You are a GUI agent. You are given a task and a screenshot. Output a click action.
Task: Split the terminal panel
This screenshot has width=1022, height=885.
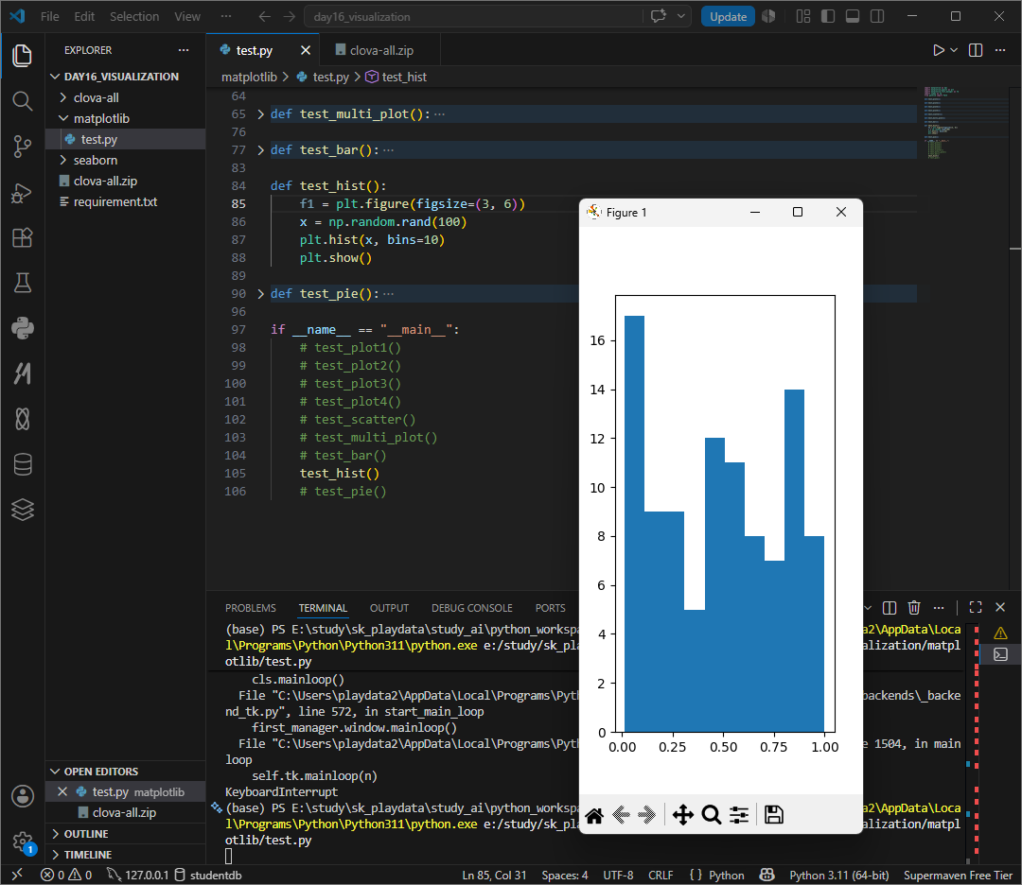[x=889, y=608]
